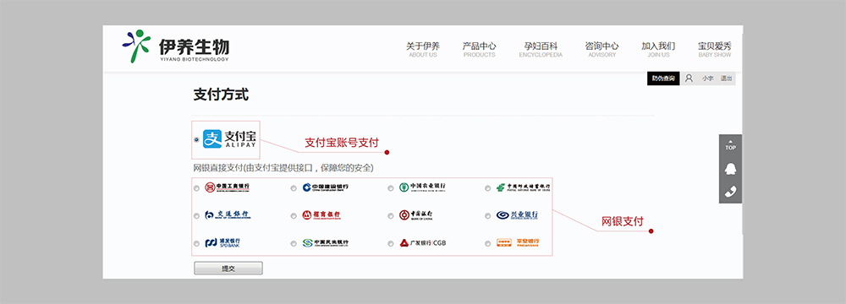Select the 中国农业银行 radio button
The width and height of the screenshot is (846, 304).
391,188
